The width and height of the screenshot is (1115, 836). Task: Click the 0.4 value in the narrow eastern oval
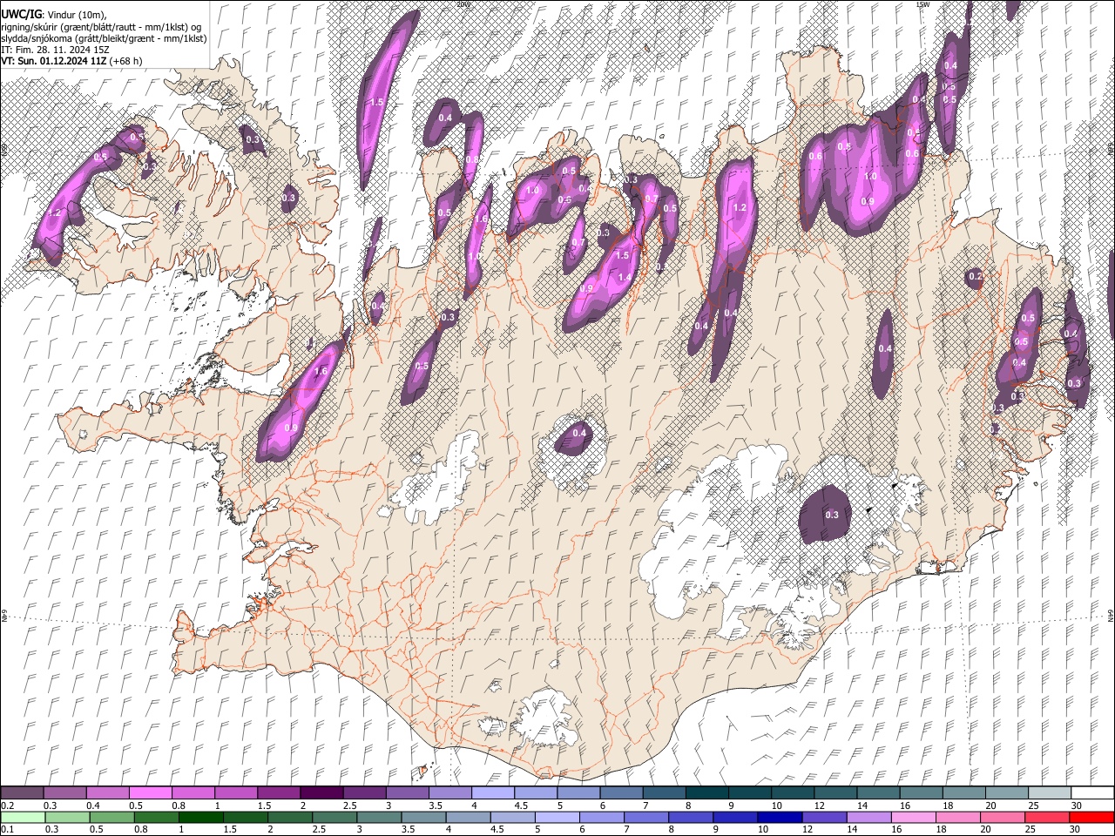[885, 348]
